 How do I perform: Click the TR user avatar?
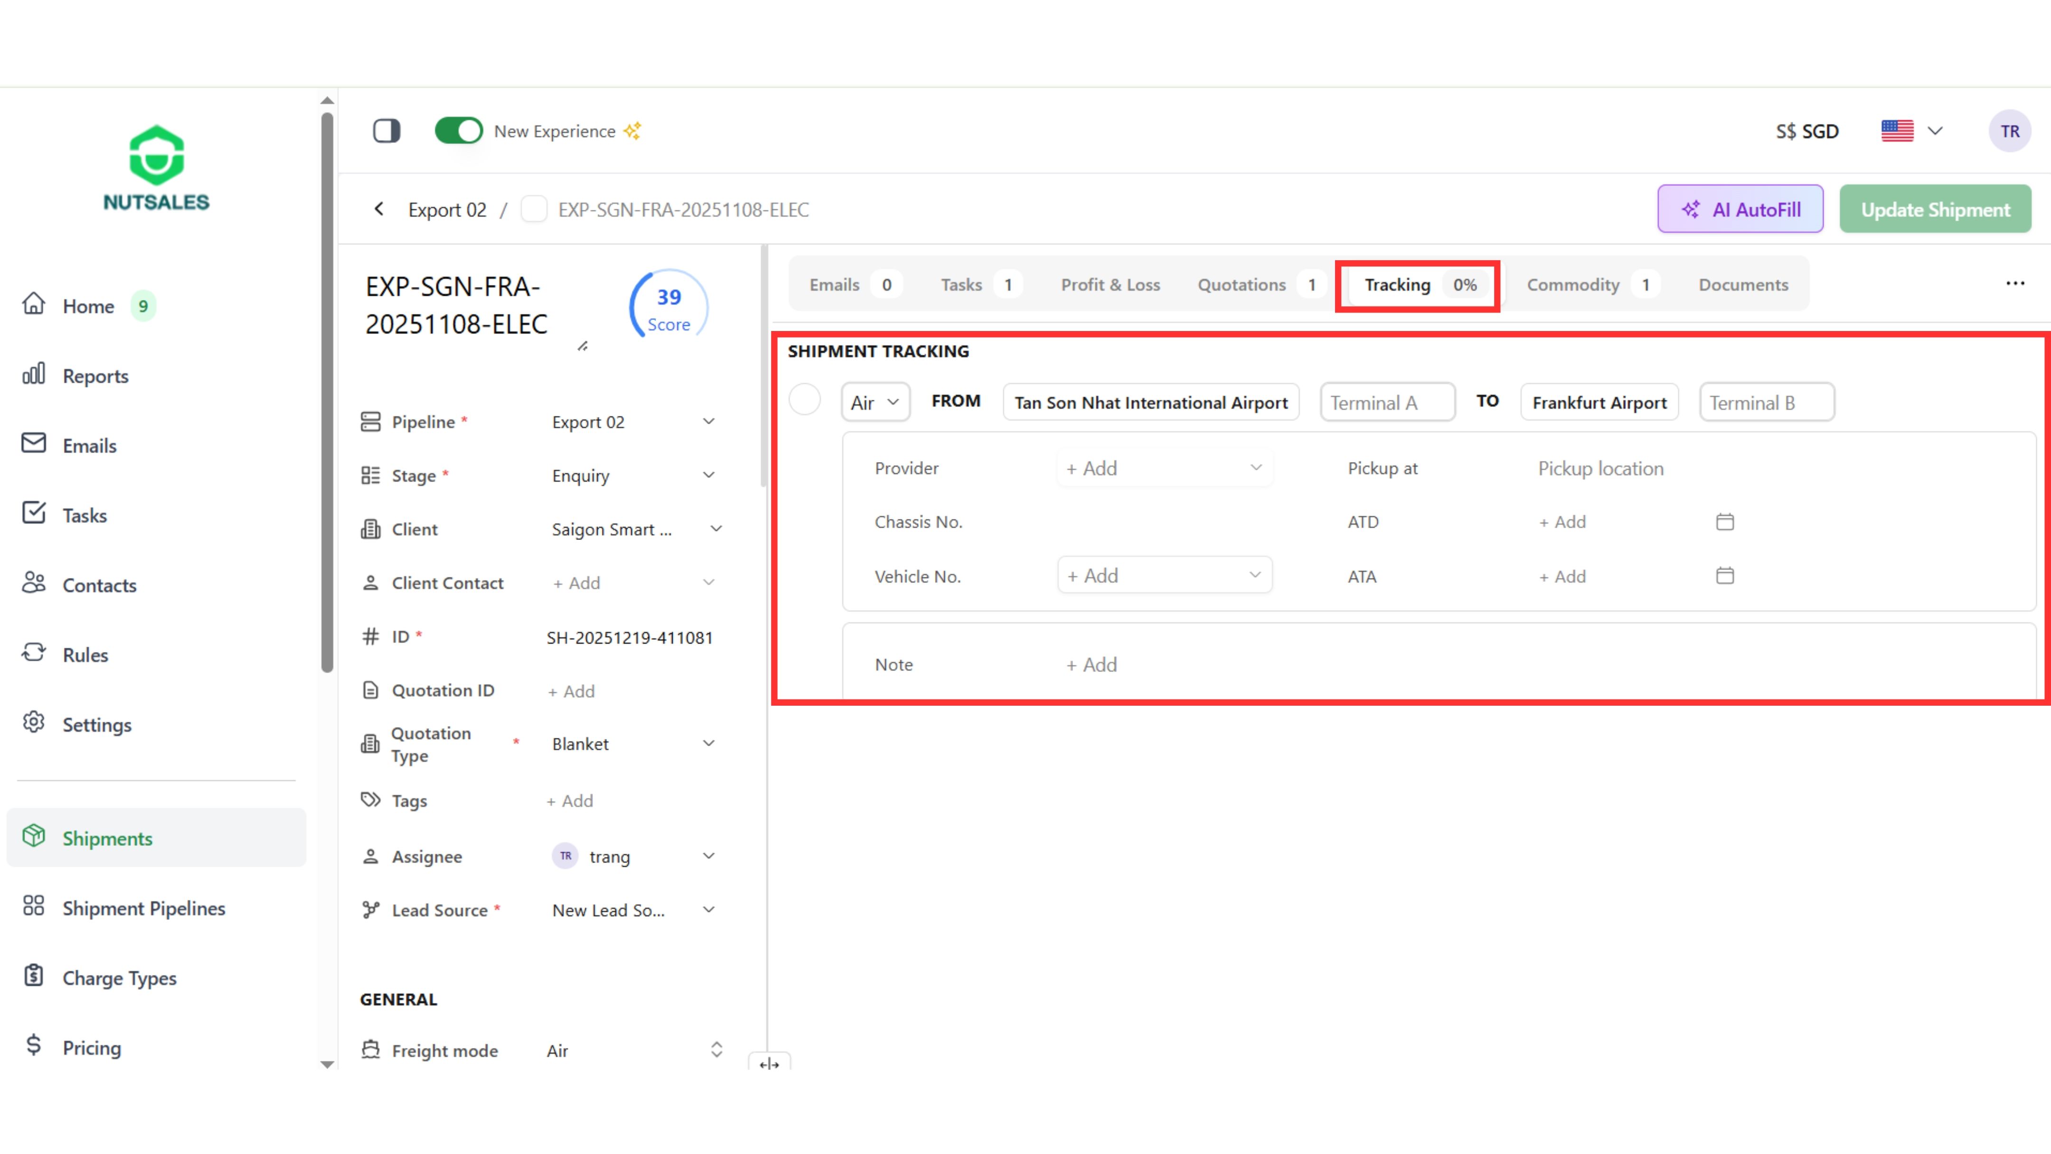[2009, 131]
